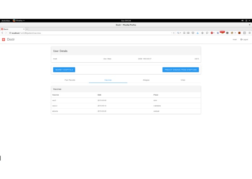
Task: Click the place cell in vaccci row
Action: tap(157, 106)
